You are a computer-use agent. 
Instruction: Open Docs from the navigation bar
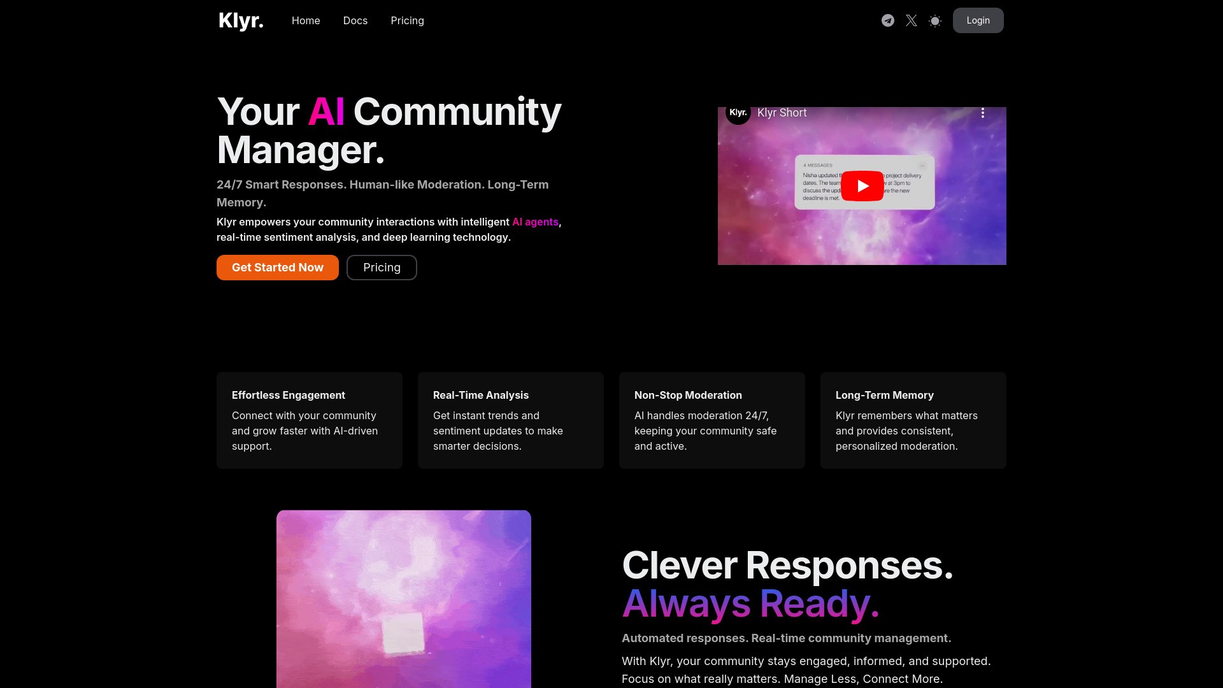click(355, 20)
